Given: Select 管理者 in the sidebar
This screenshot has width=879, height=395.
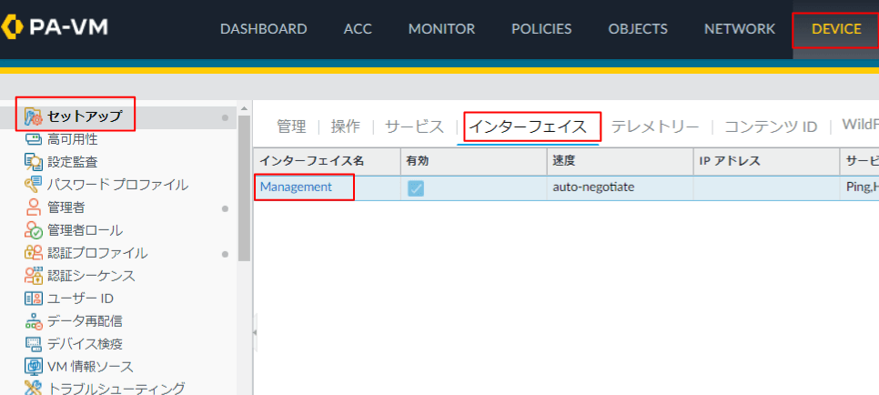Looking at the screenshot, I should tap(66, 208).
